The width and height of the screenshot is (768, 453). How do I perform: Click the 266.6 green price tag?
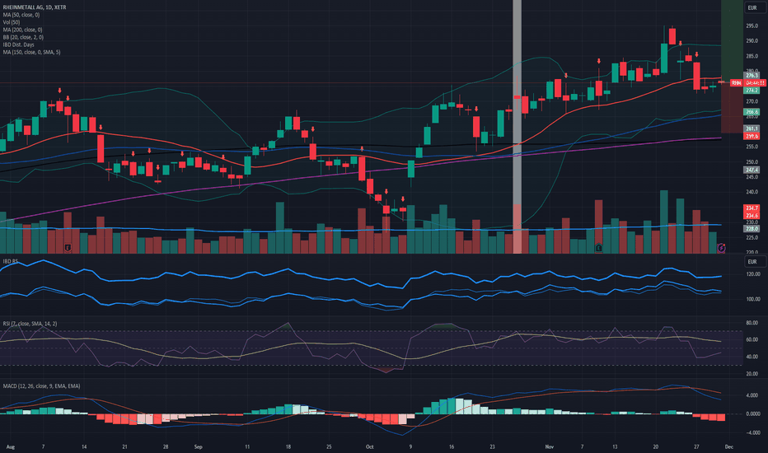752,112
